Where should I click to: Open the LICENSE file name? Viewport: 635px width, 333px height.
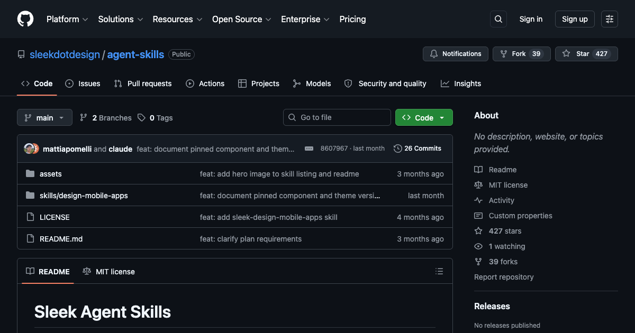pos(55,217)
